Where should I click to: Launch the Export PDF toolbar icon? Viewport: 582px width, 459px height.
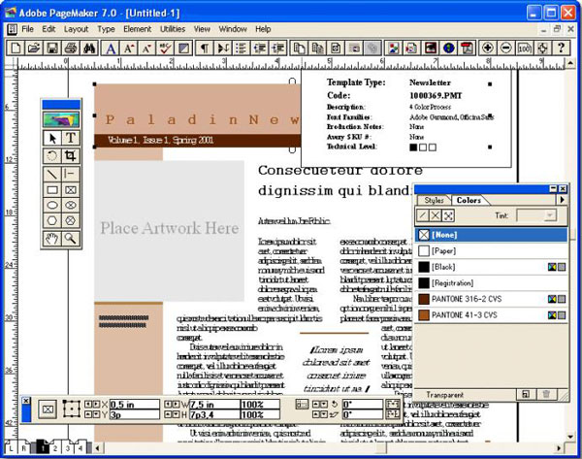pos(467,48)
